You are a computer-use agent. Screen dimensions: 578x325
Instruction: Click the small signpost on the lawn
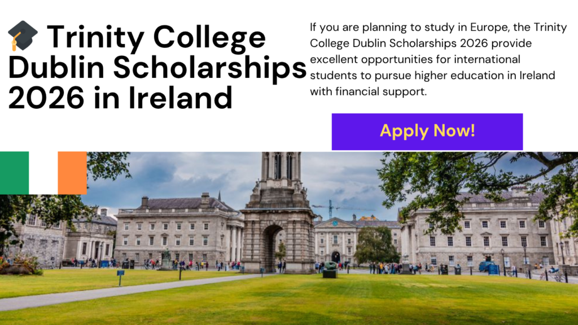click(x=120, y=276)
